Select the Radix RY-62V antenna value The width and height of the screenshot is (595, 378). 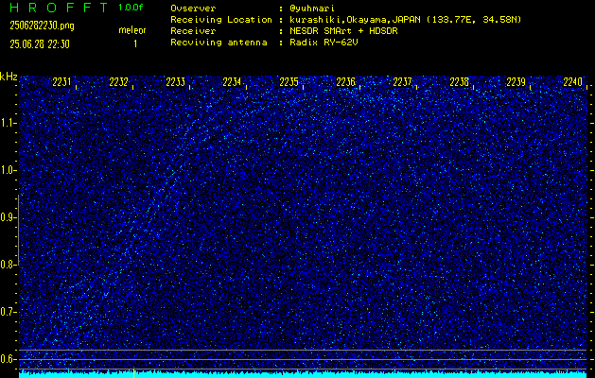pyautogui.click(x=324, y=43)
